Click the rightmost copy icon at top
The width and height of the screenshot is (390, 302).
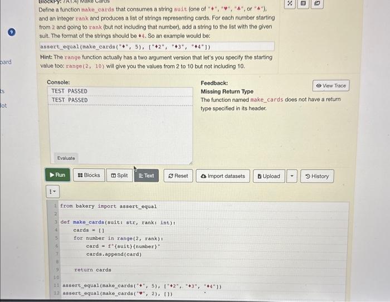click(317, 3)
